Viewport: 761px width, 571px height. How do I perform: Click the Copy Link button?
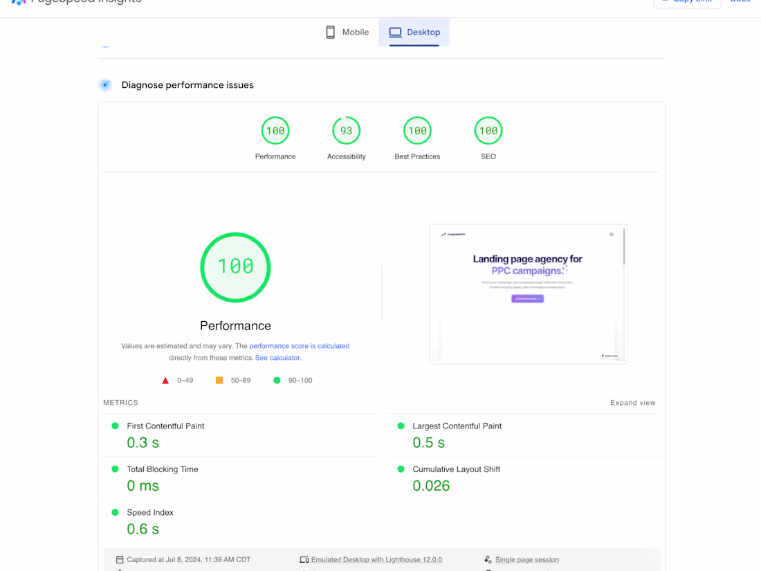[x=687, y=2]
